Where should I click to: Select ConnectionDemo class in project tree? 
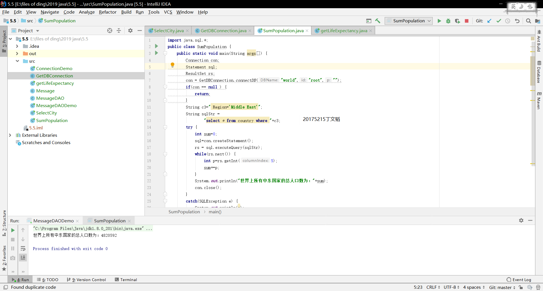click(54, 69)
